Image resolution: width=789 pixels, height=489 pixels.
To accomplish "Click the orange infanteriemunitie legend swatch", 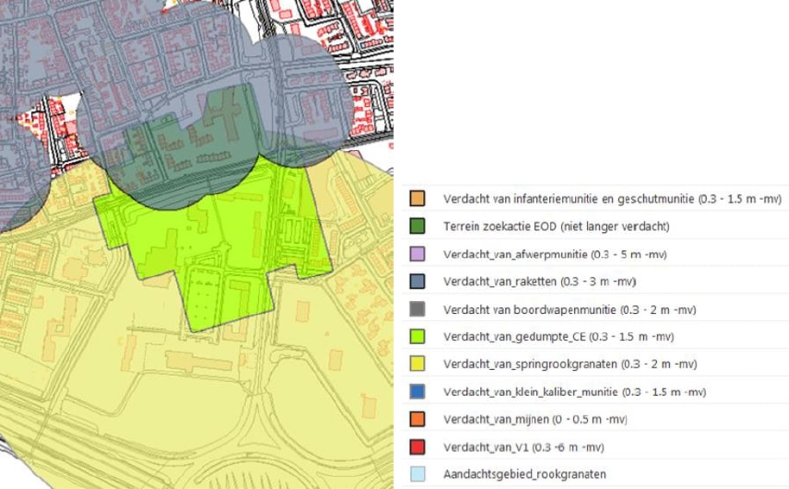I will click(417, 198).
